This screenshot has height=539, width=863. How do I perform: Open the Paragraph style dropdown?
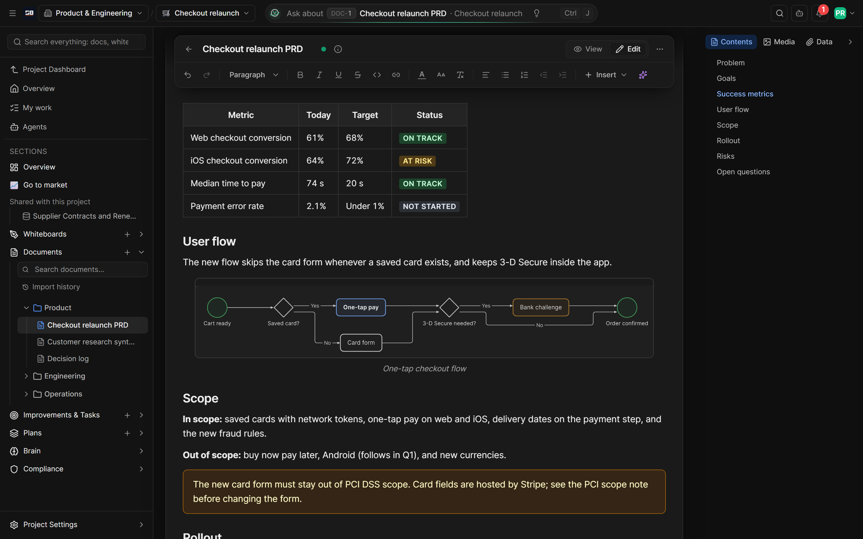[x=254, y=75]
